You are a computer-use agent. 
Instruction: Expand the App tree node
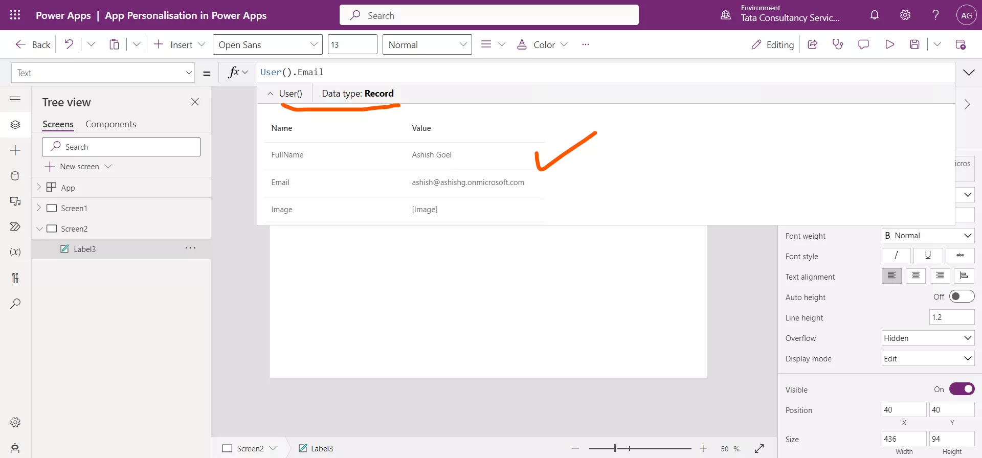(39, 187)
